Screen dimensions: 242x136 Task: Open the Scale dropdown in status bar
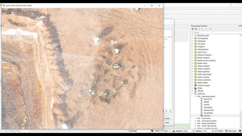pyautogui.click(x=169, y=131)
